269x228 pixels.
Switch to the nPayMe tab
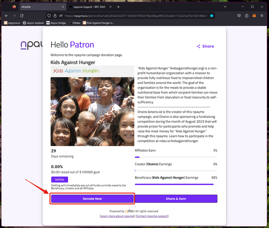[x=43, y=7]
